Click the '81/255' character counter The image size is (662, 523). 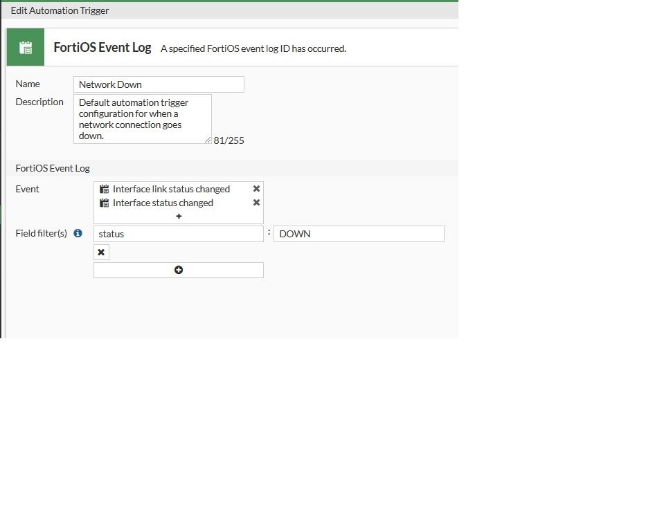coord(229,140)
